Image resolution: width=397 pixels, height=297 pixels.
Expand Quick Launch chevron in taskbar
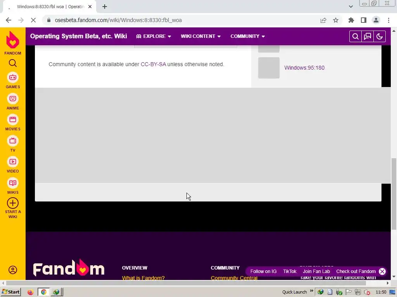point(311,291)
